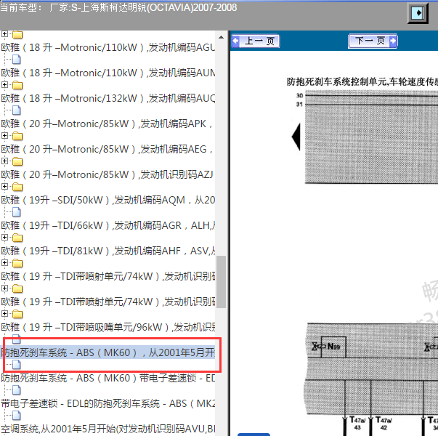Click page icon of the 18升 110kW AUM entry
Screen dimensions: 438x436
click(17, 60)
